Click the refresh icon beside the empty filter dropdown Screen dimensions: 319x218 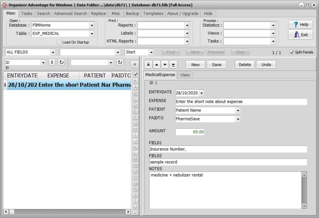120,62
